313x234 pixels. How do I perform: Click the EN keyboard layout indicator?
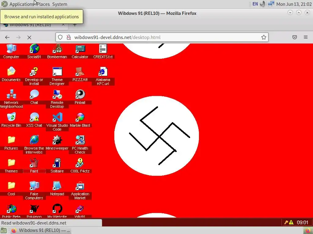coord(255,4)
